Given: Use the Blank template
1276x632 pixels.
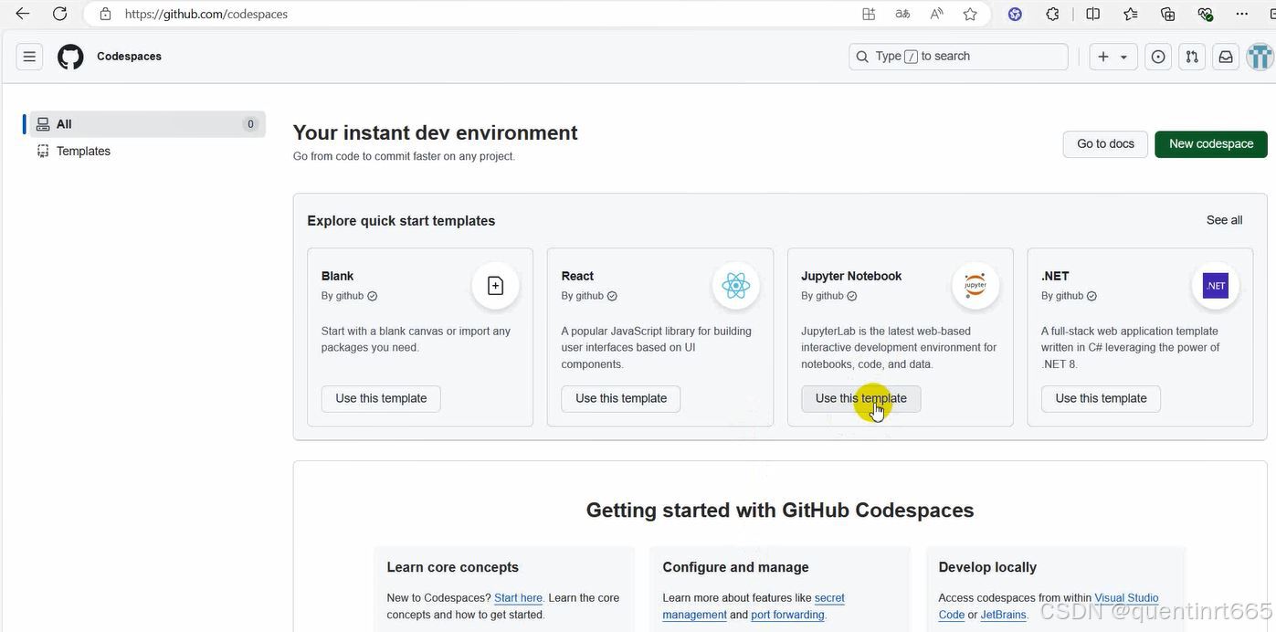Looking at the screenshot, I should click(x=381, y=399).
